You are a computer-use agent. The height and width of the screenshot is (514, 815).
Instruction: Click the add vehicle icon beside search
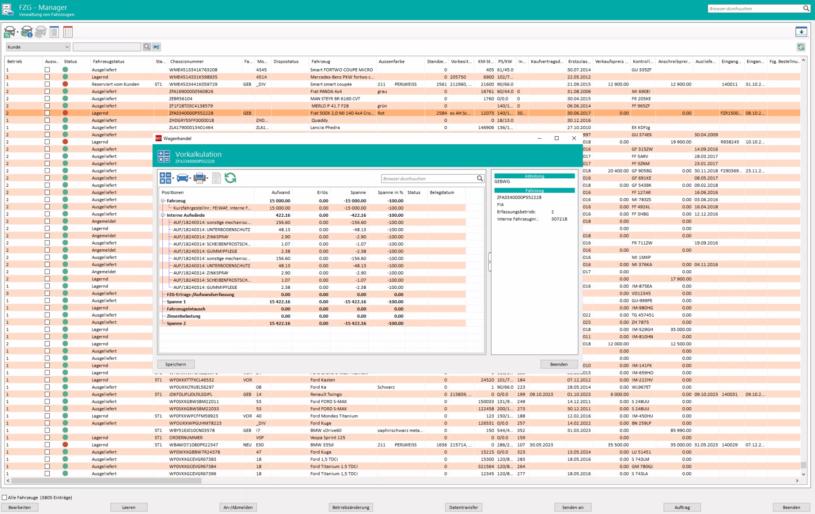click(156, 47)
